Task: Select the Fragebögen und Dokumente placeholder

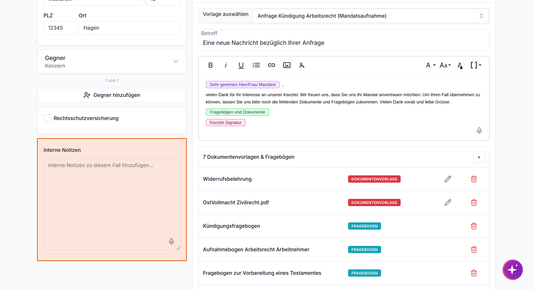Action: [237, 112]
